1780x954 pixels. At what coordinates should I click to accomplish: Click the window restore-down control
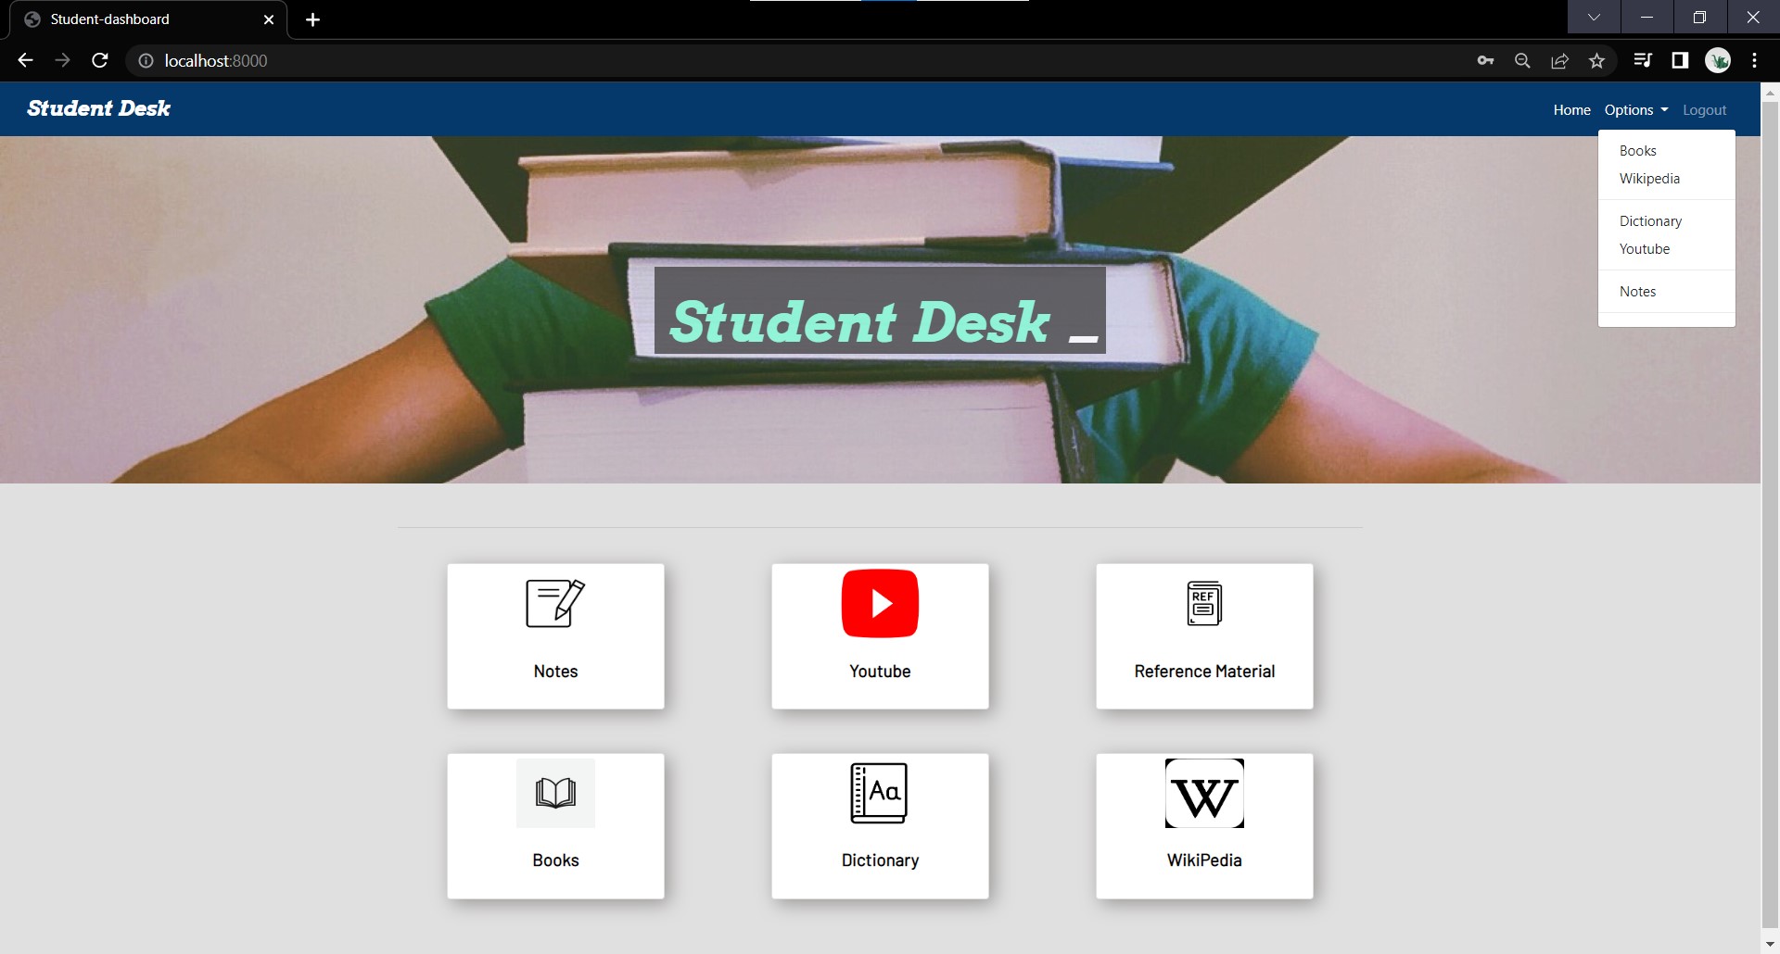[1700, 17]
